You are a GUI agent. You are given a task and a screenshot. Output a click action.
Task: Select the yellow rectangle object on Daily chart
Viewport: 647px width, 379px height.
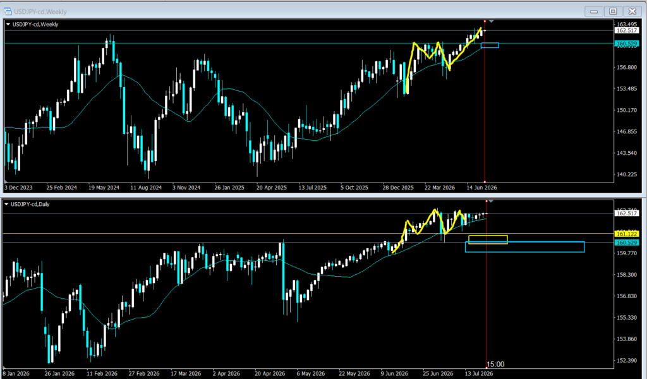click(488, 239)
